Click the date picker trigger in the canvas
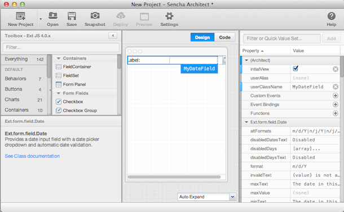The image size is (344, 212). tap(224, 60)
